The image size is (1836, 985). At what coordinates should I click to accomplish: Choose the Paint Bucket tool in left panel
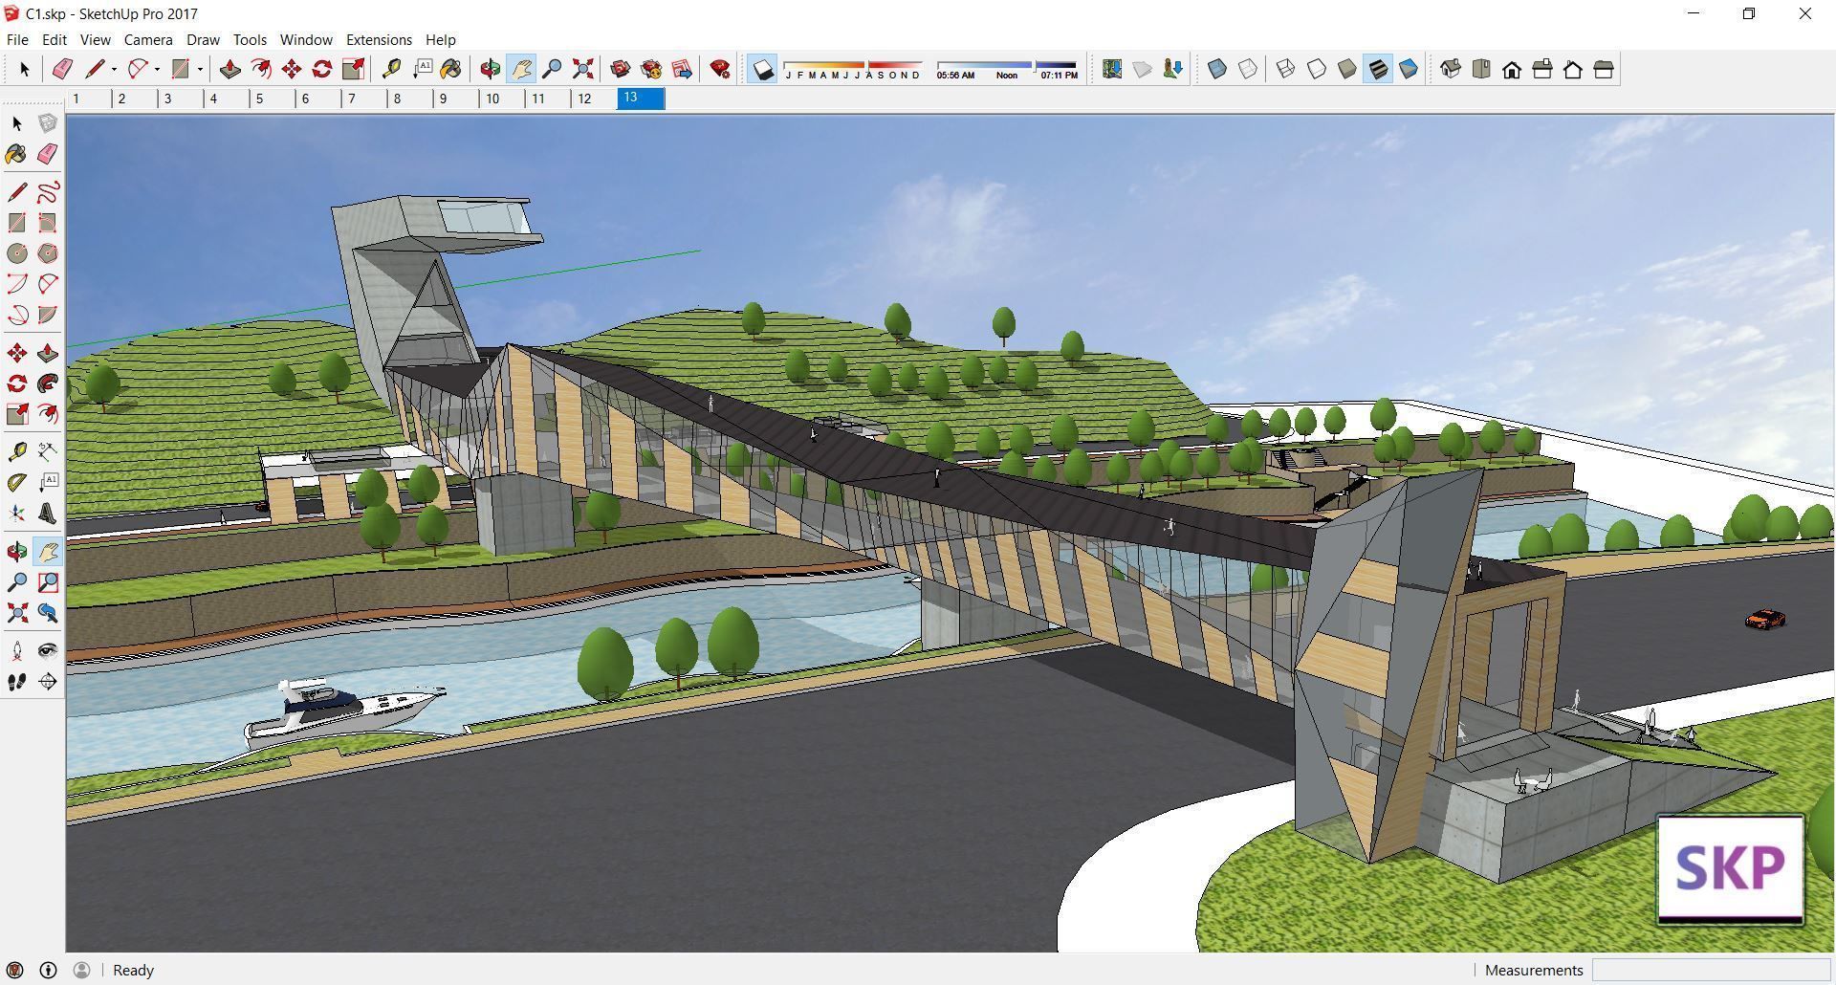click(x=16, y=154)
